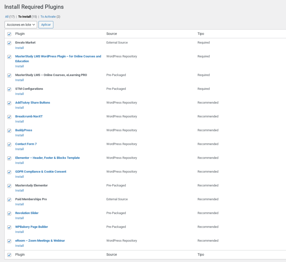The image size is (286, 262).
Task: Click Required in the Envato Market row
Action: coord(204,42)
